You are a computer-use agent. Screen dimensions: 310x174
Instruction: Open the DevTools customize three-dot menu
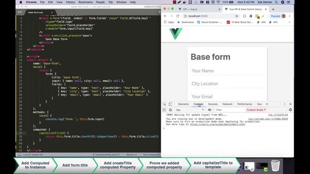[x=284, y=104]
